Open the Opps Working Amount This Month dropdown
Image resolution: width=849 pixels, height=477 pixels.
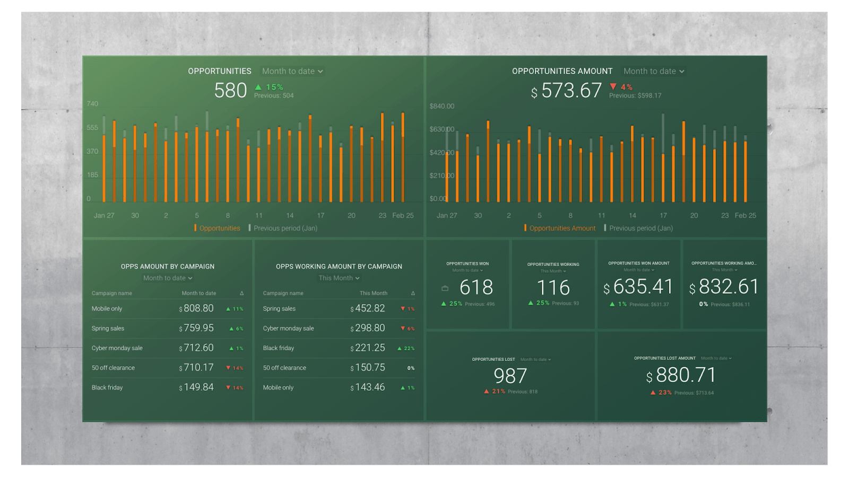pyautogui.click(x=339, y=278)
